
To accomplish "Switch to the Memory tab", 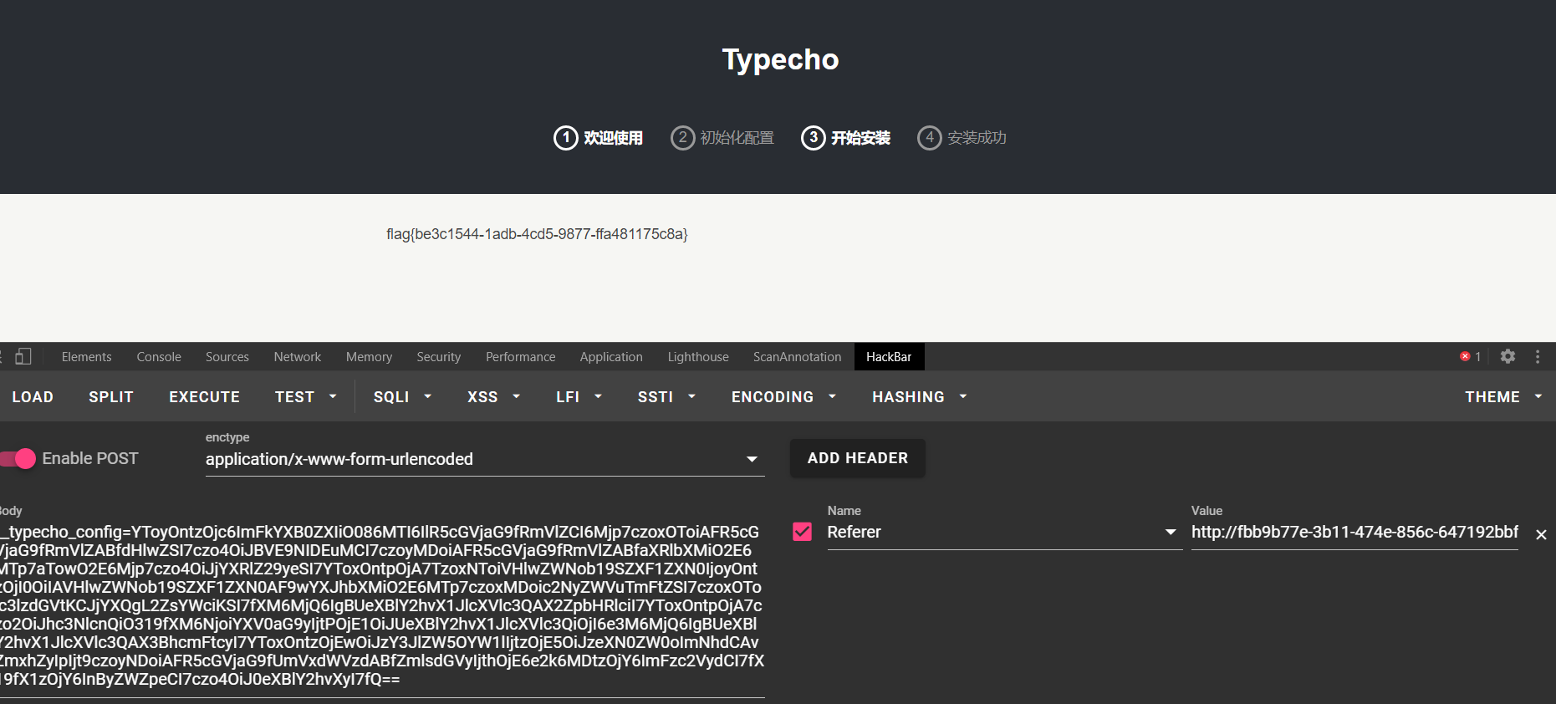I will [x=369, y=357].
